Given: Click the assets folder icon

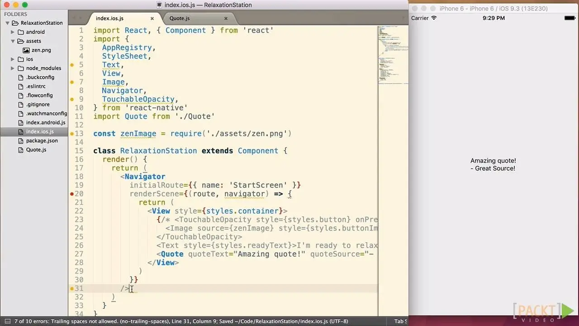Looking at the screenshot, I should (21, 41).
